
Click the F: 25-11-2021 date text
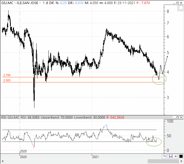(125, 3)
